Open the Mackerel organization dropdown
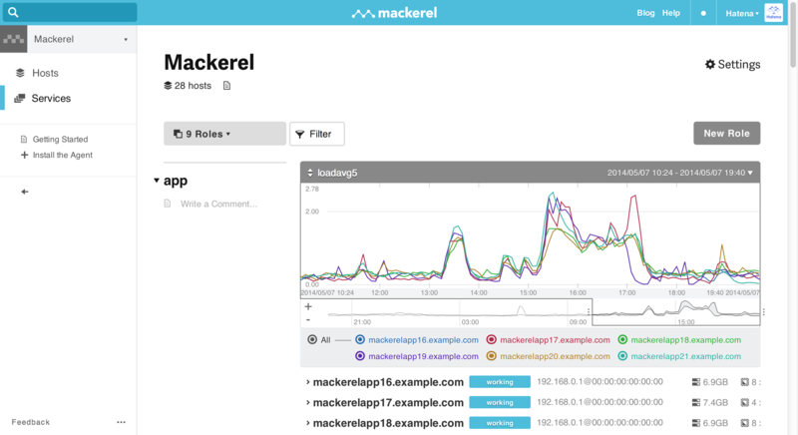The width and height of the screenshot is (798, 435). 82,39
